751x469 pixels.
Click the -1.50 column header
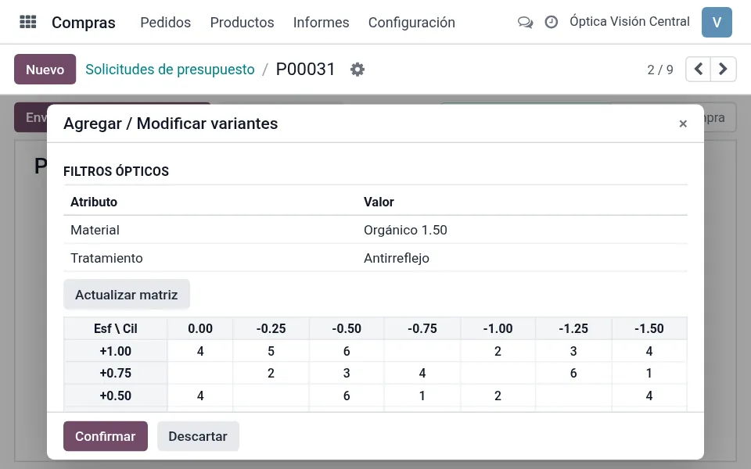click(649, 329)
